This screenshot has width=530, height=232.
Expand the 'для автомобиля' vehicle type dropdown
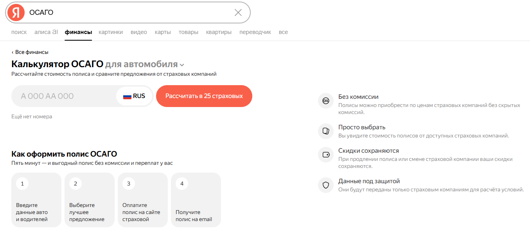pyautogui.click(x=144, y=64)
